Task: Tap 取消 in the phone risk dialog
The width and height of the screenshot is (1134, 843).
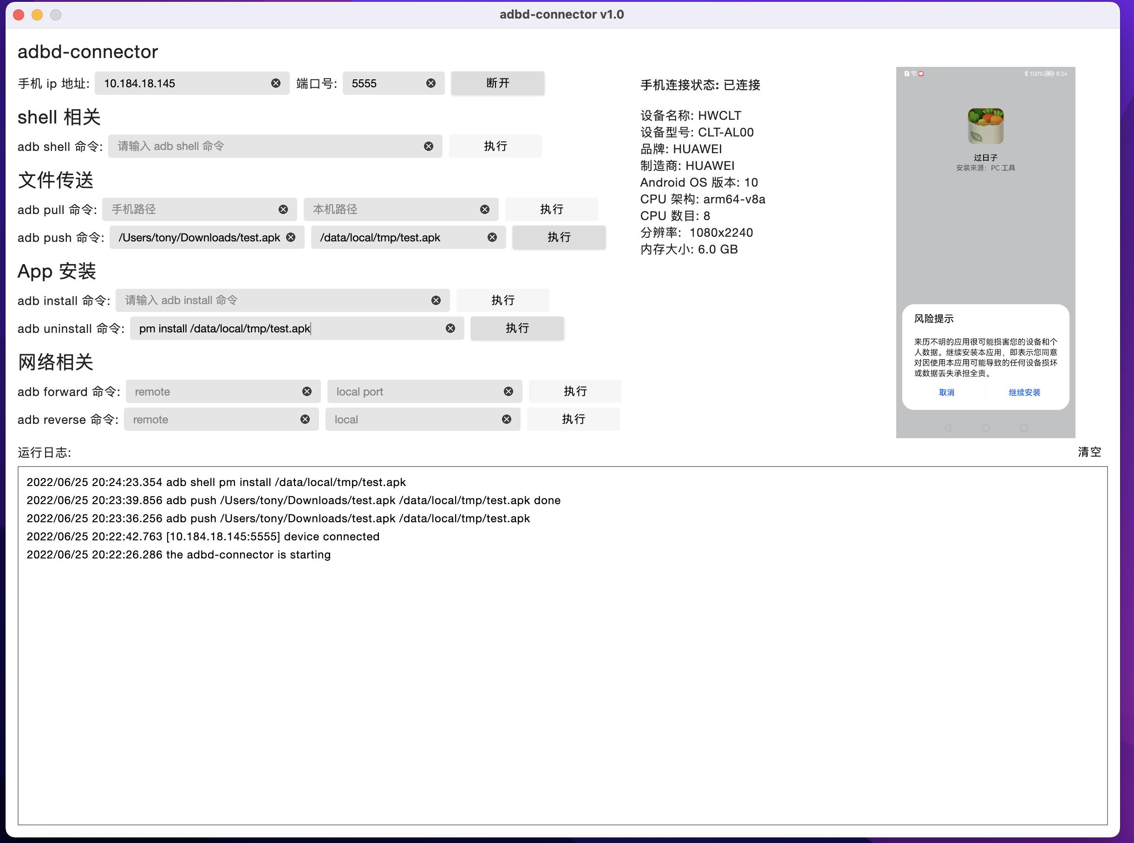Action: click(x=946, y=392)
